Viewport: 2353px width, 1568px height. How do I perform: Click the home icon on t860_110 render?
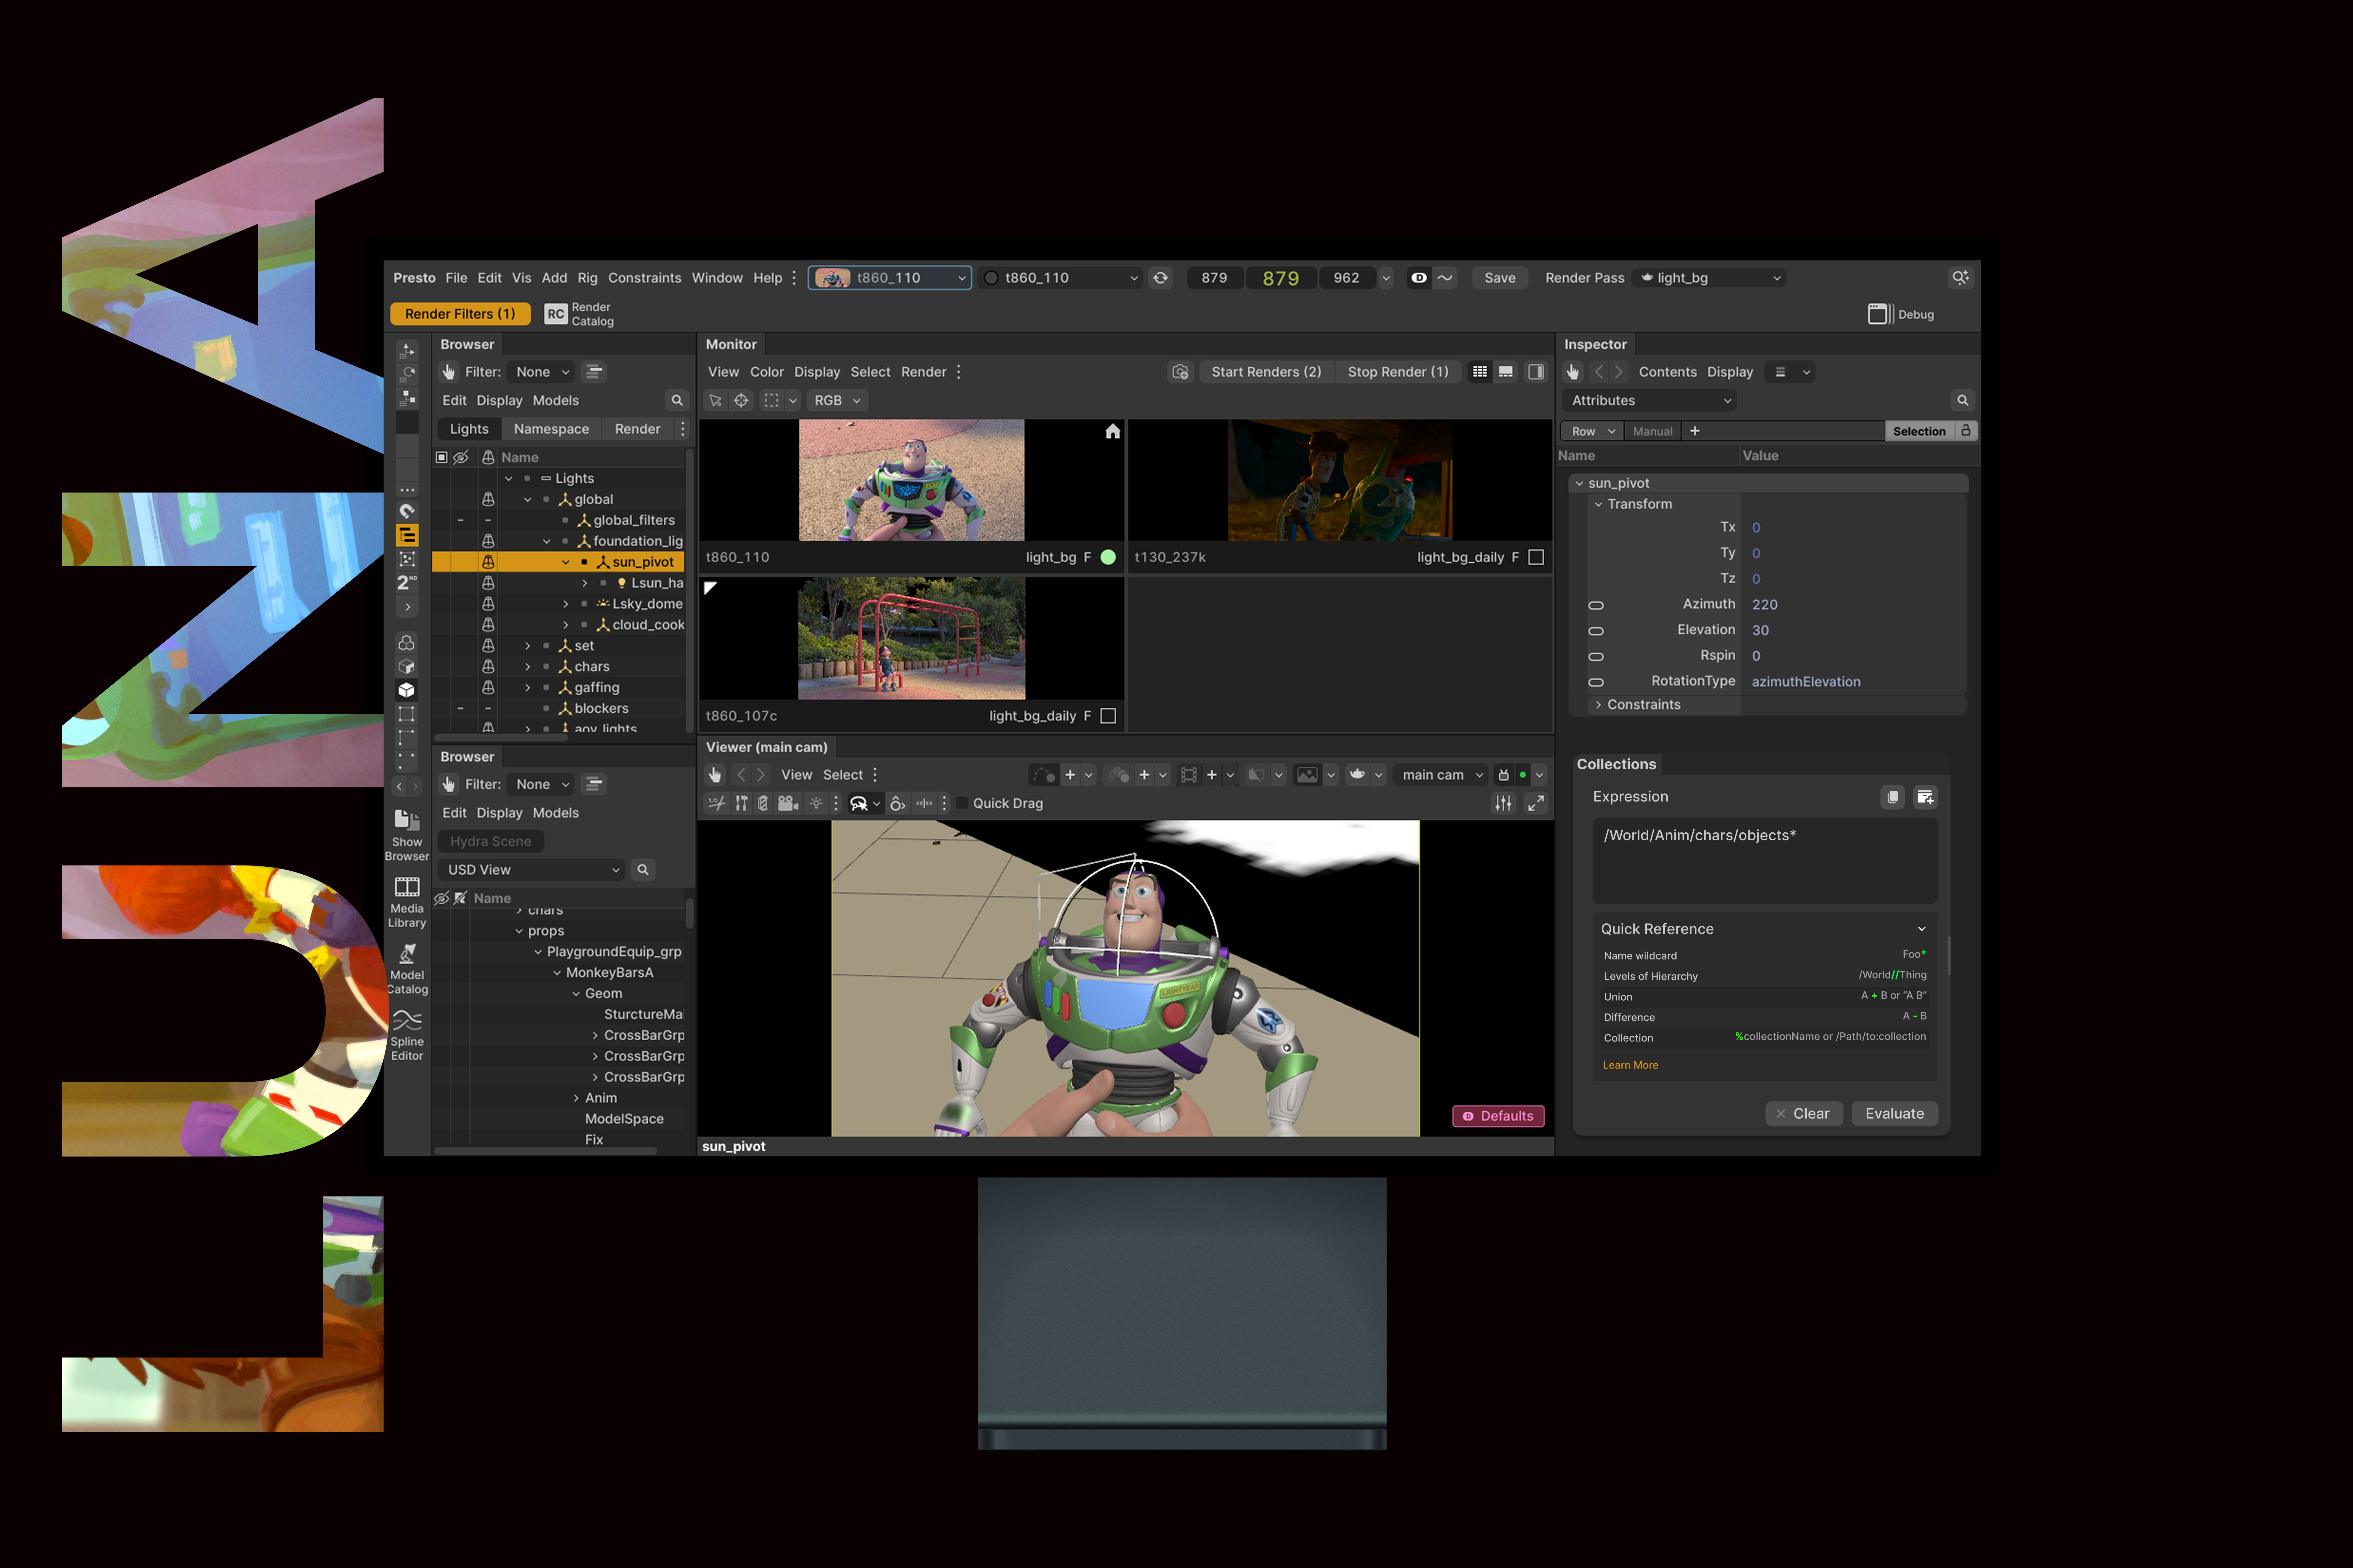tap(1112, 431)
